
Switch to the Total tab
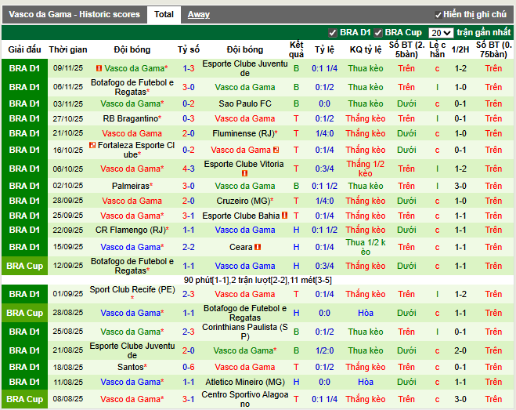pyautogui.click(x=164, y=14)
